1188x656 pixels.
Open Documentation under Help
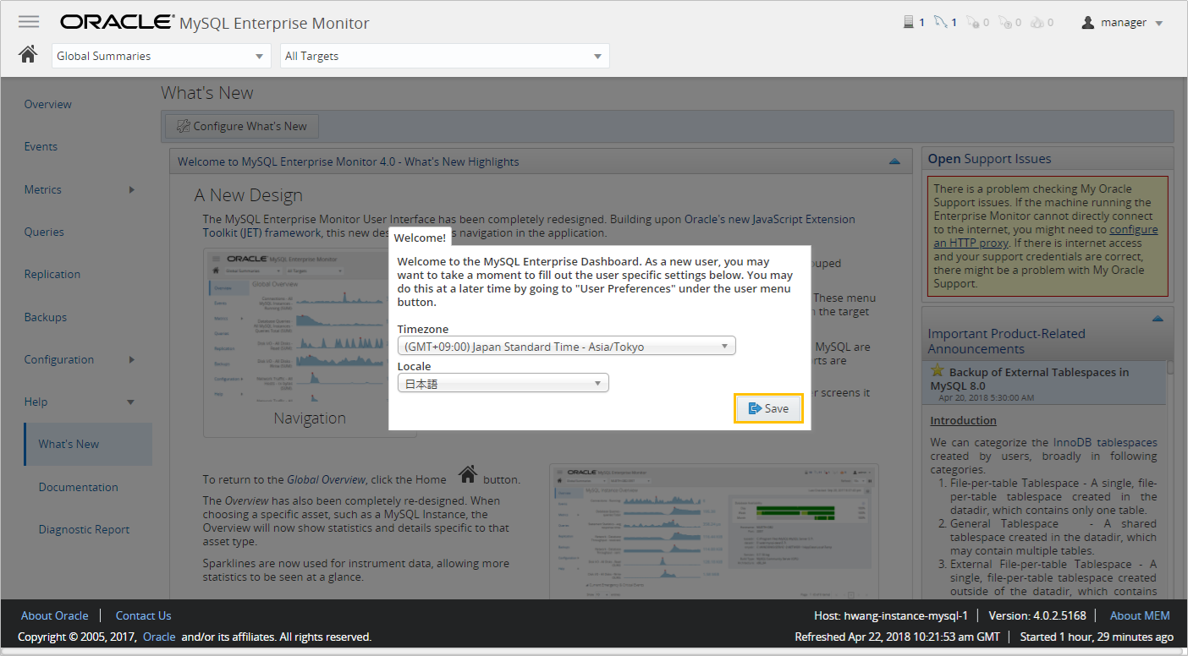pos(79,487)
